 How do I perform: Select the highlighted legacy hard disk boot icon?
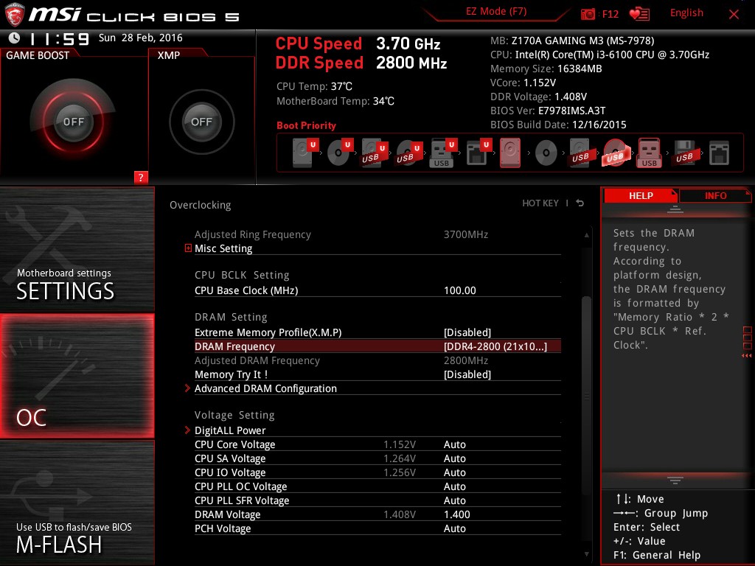pyautogui.click(x=510, y=153)
